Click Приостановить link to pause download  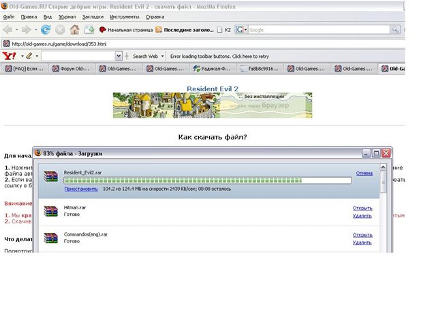[81, 189]
